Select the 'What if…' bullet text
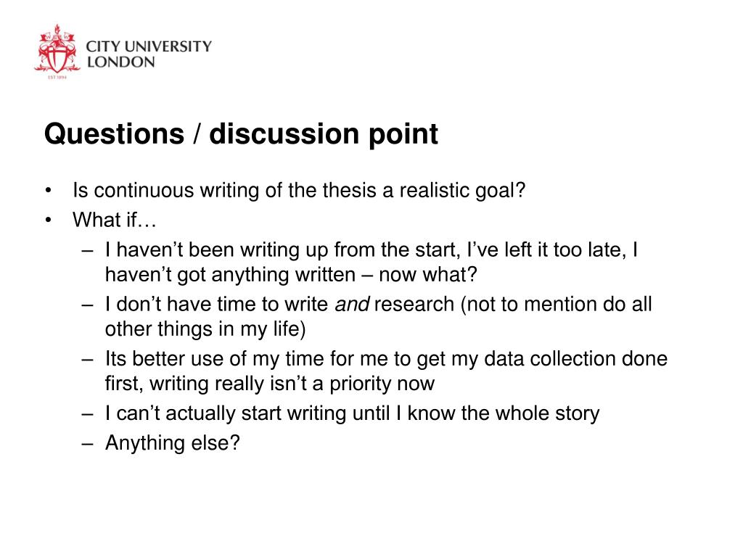The height and width of the screenshot is (557, 743). [x=114, y=220]
